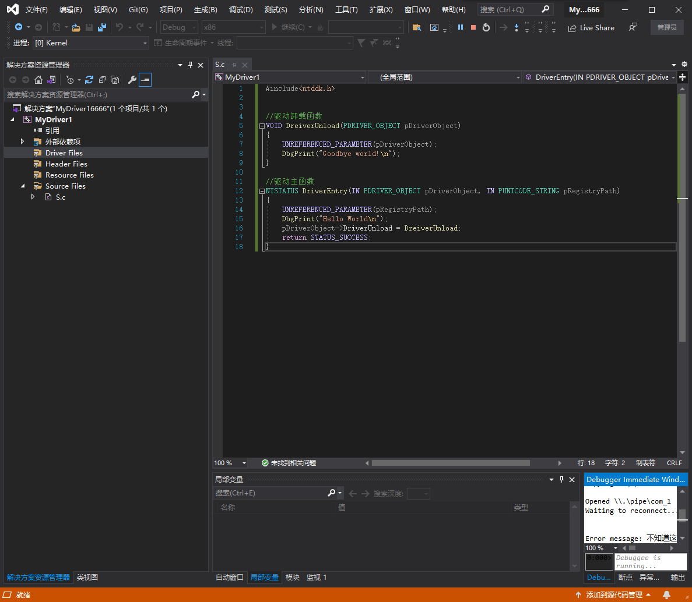This screenshot has width=692, height=602.
Task: Switch to the 模块 tab
Action: (x=292, y=578)
